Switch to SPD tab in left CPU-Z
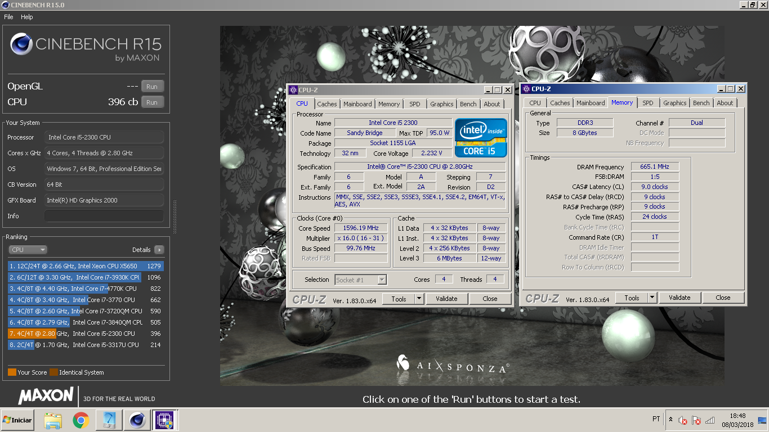The image size is (769, 432). [x=415, y=104]
